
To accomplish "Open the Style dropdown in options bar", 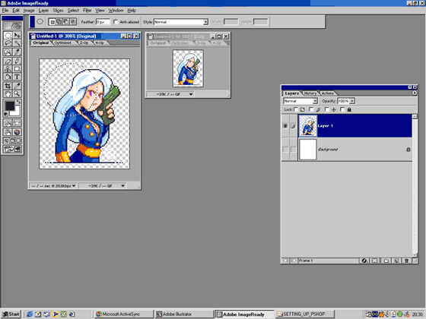I will point(205,22).
